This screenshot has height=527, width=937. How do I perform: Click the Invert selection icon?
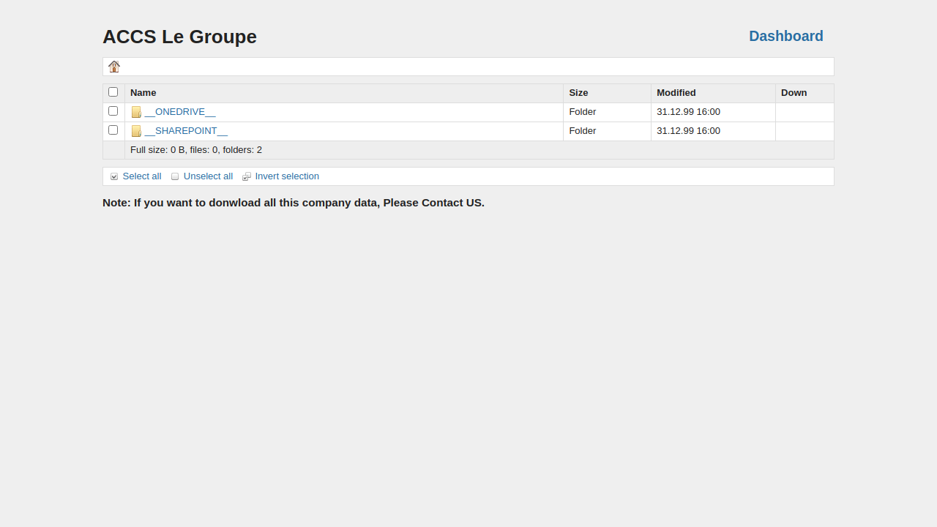pos(247,176)
